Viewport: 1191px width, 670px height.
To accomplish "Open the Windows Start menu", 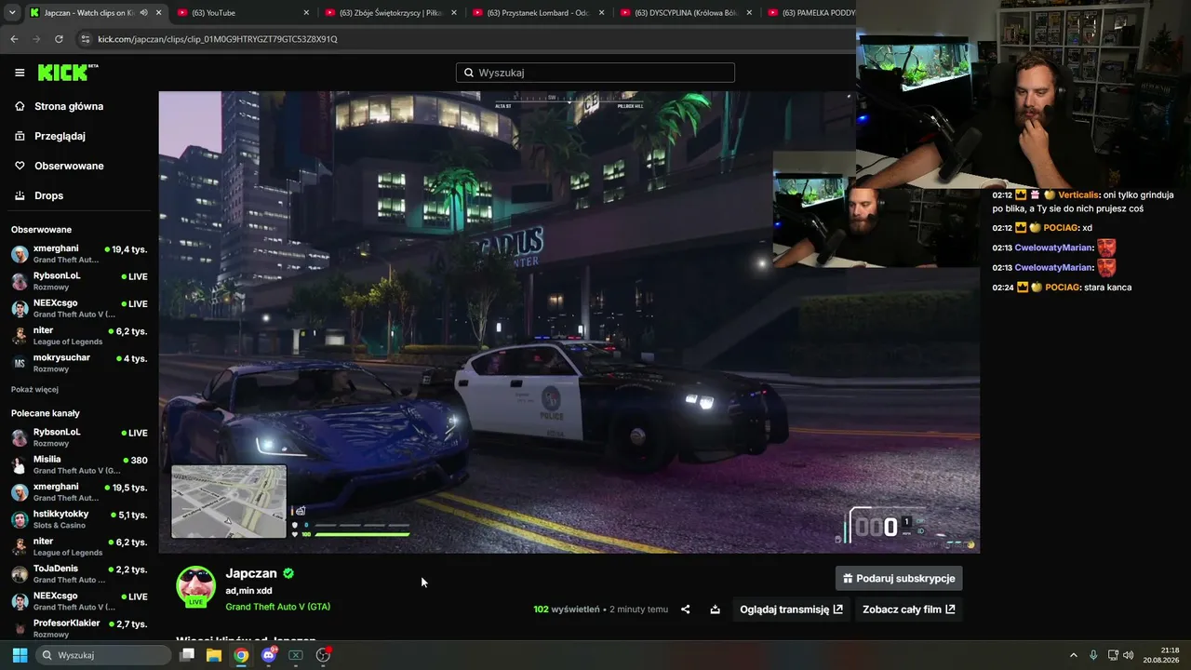I will pos(20,655).
